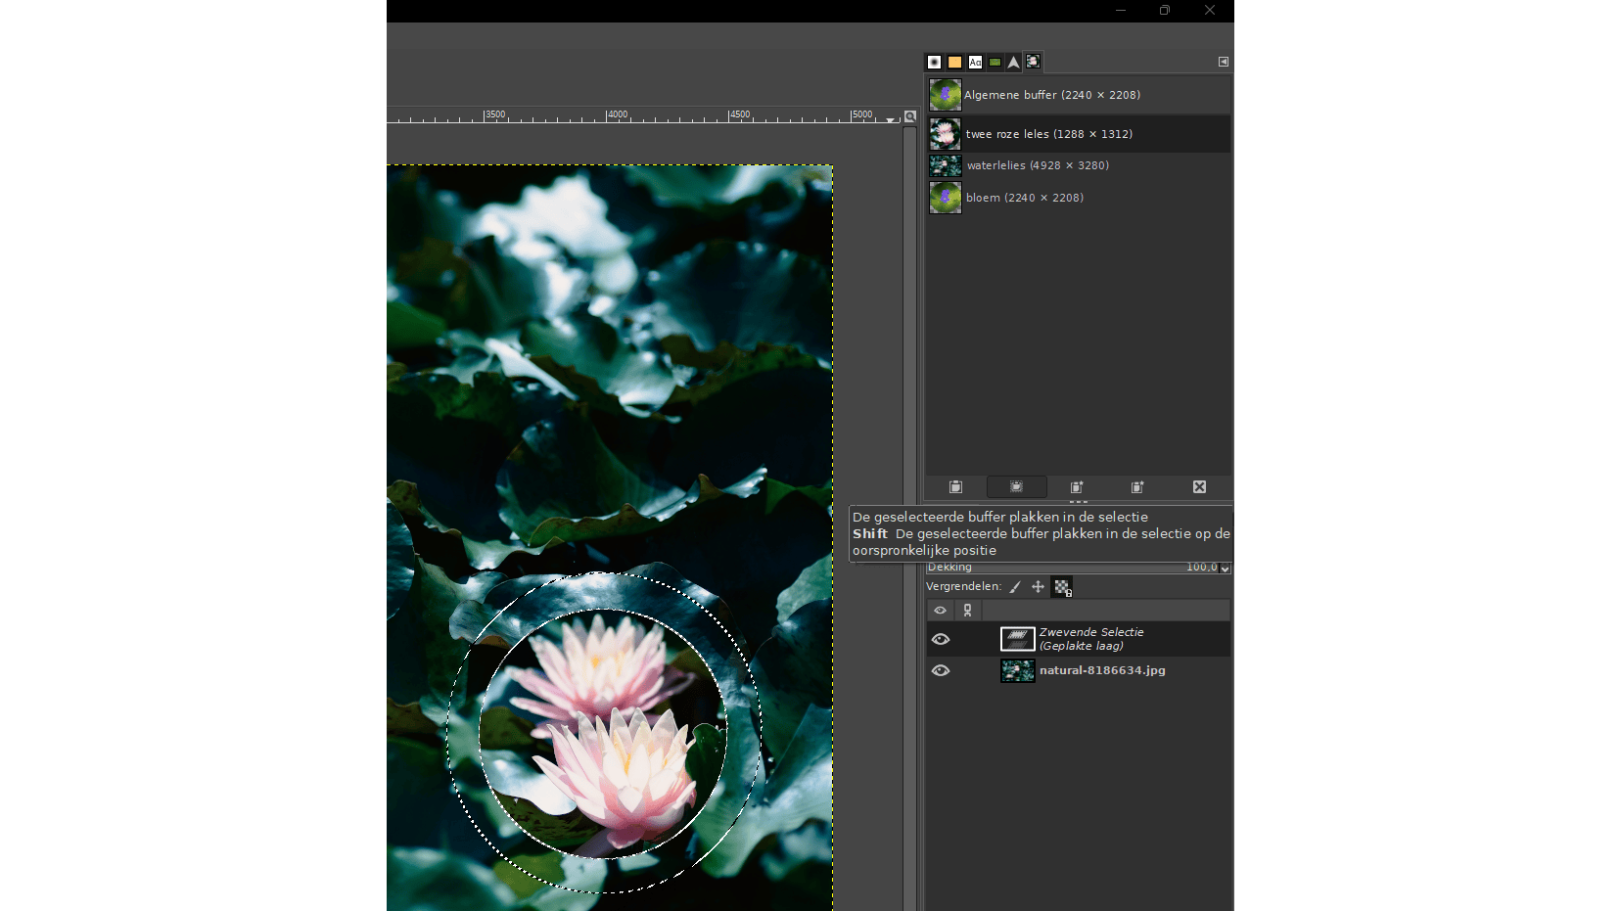
Task: Click the eye column header in layers
Action: (940, 611)
